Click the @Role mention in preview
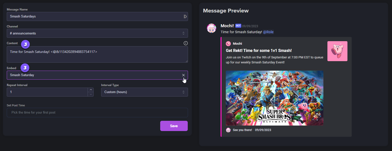Image resolution: width=392 pixels, height=151 pixels. pyautogui.click(x=268, y=32)
